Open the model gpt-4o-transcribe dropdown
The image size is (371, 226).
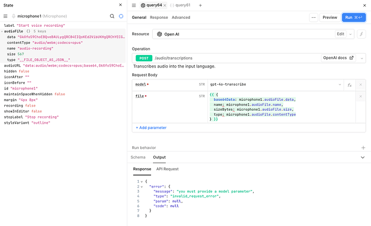click(x=276, y=85)
